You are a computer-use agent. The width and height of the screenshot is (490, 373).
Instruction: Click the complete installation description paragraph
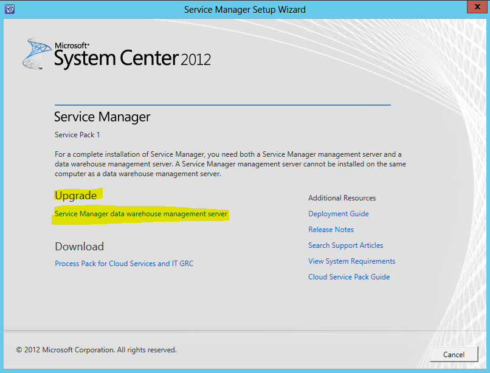(x=230, y=164)
